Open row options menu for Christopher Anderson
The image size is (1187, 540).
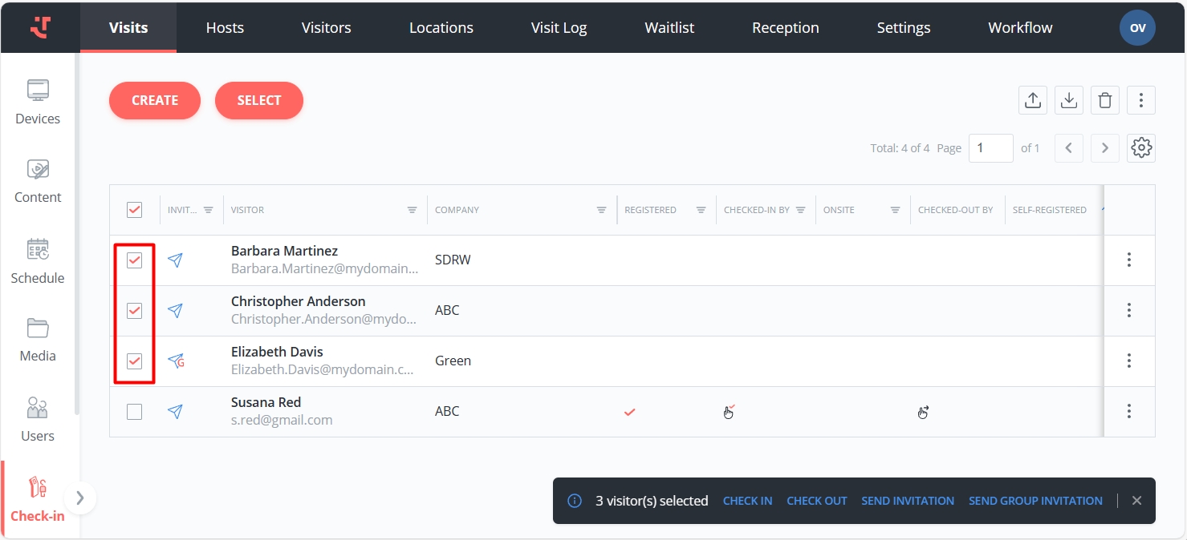click(1128, 310)
